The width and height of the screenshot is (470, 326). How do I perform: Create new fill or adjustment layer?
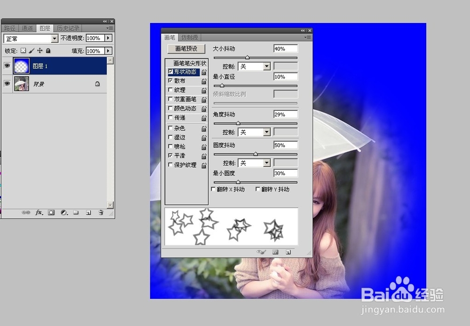(64, 212)
